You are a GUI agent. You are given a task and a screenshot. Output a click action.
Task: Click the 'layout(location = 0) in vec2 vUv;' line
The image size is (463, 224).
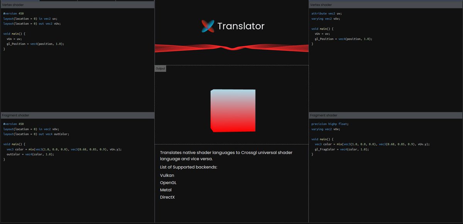(x=31, y=129)
